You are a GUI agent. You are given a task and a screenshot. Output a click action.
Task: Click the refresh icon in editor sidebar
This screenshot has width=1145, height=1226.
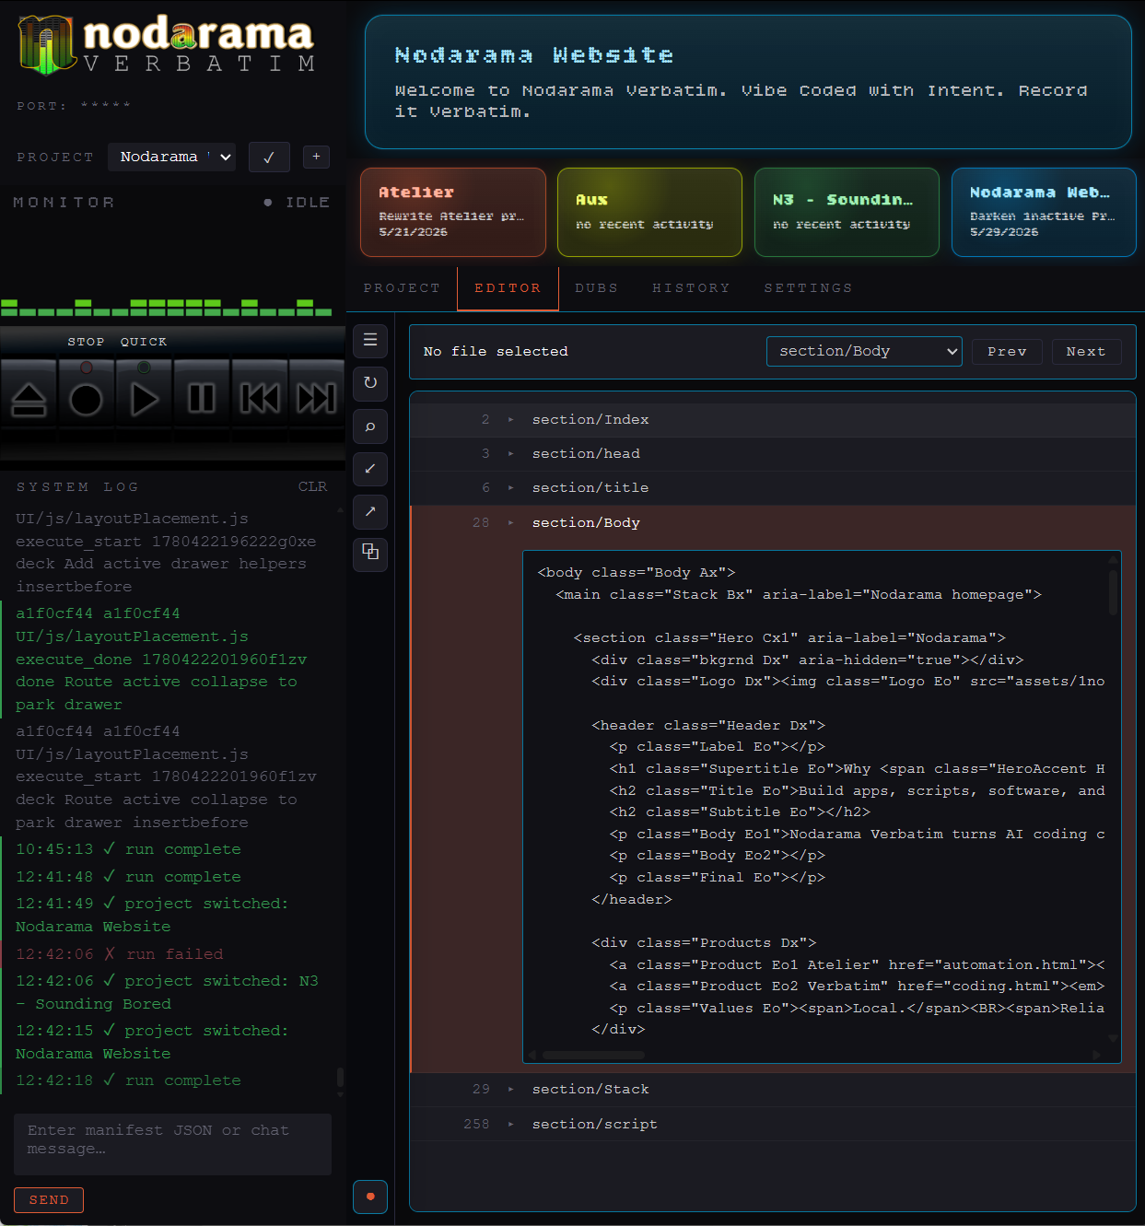(370, 383)
